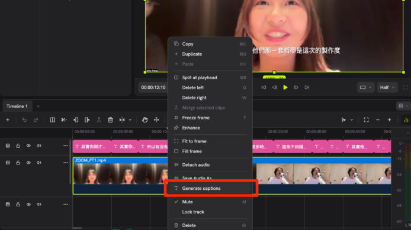Open caption track more options menu
411x230 pixels.
(x=66, y=145)
